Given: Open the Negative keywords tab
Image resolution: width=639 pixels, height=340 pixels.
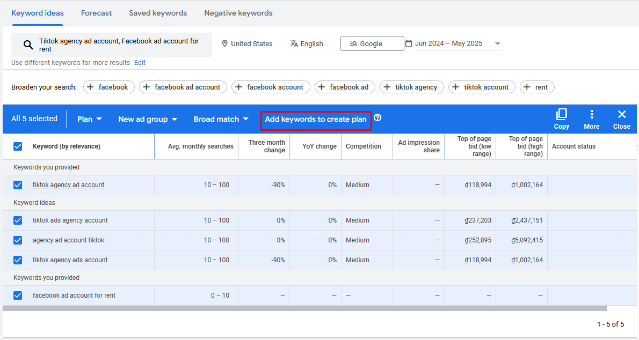Looking at the screenshot, I should tap(238, 13).
